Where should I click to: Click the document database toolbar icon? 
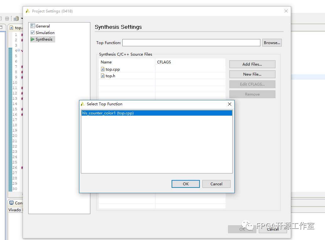[16, 19]
